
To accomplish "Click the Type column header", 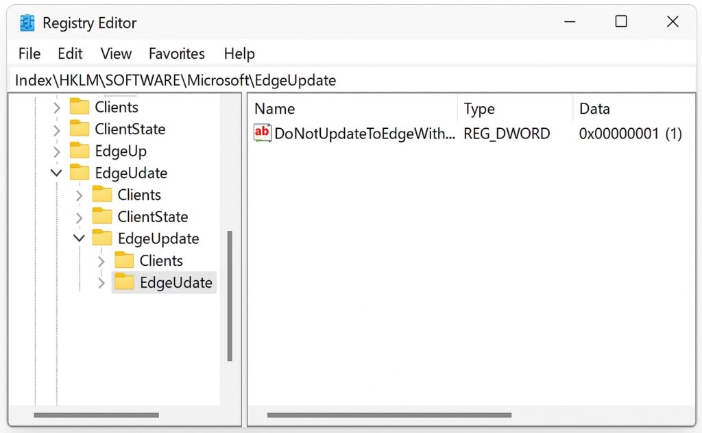I will 479,108.
